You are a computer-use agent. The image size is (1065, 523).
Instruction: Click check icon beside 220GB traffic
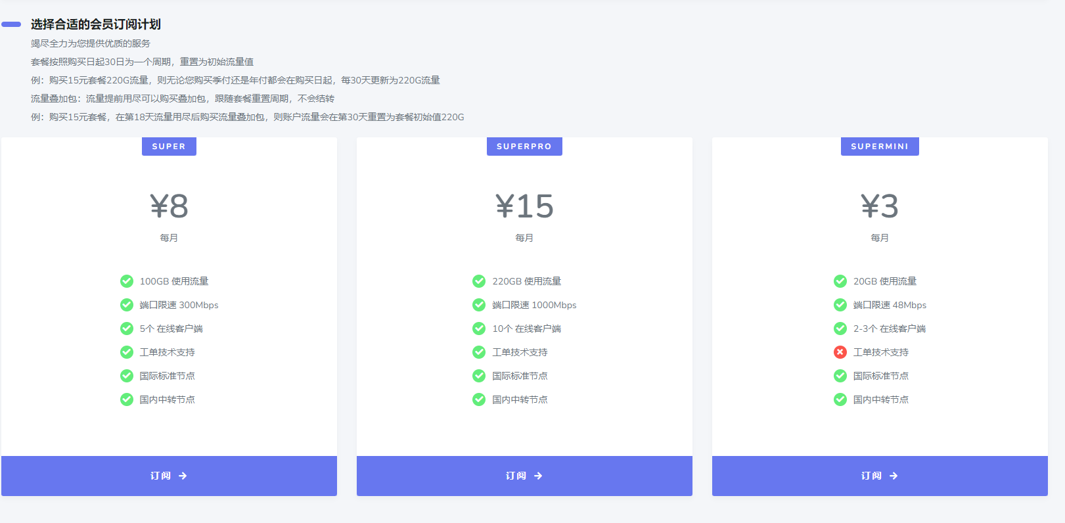[x=479, y=281]
